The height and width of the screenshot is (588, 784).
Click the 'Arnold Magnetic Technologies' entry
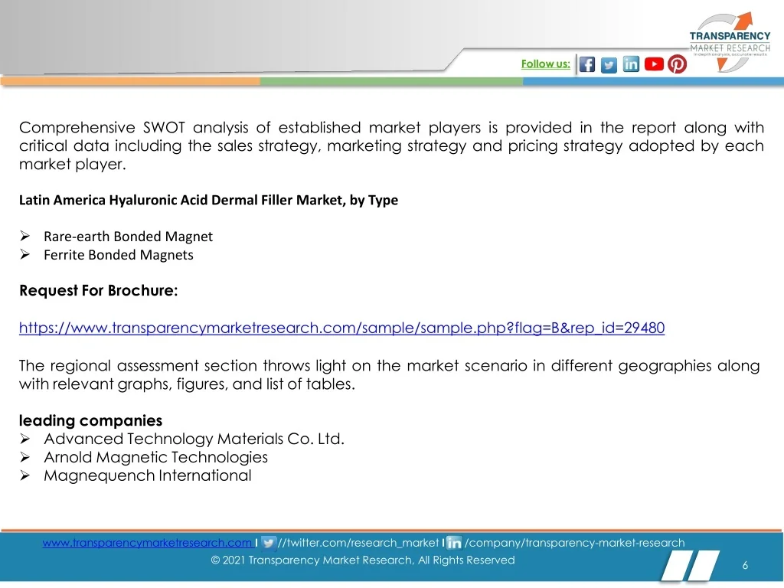pos(155,457)
